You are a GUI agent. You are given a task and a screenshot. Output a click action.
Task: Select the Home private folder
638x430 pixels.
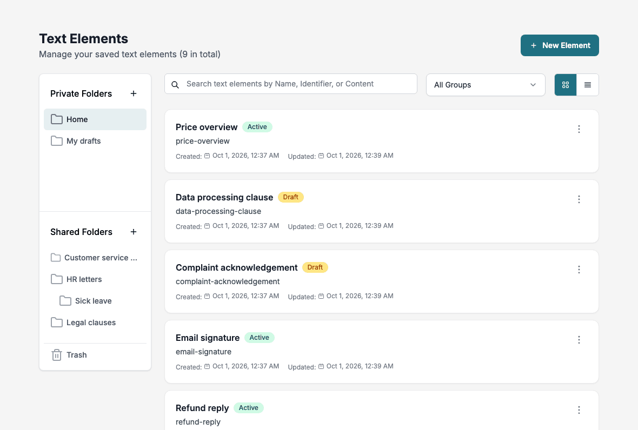tap(95, 119)
